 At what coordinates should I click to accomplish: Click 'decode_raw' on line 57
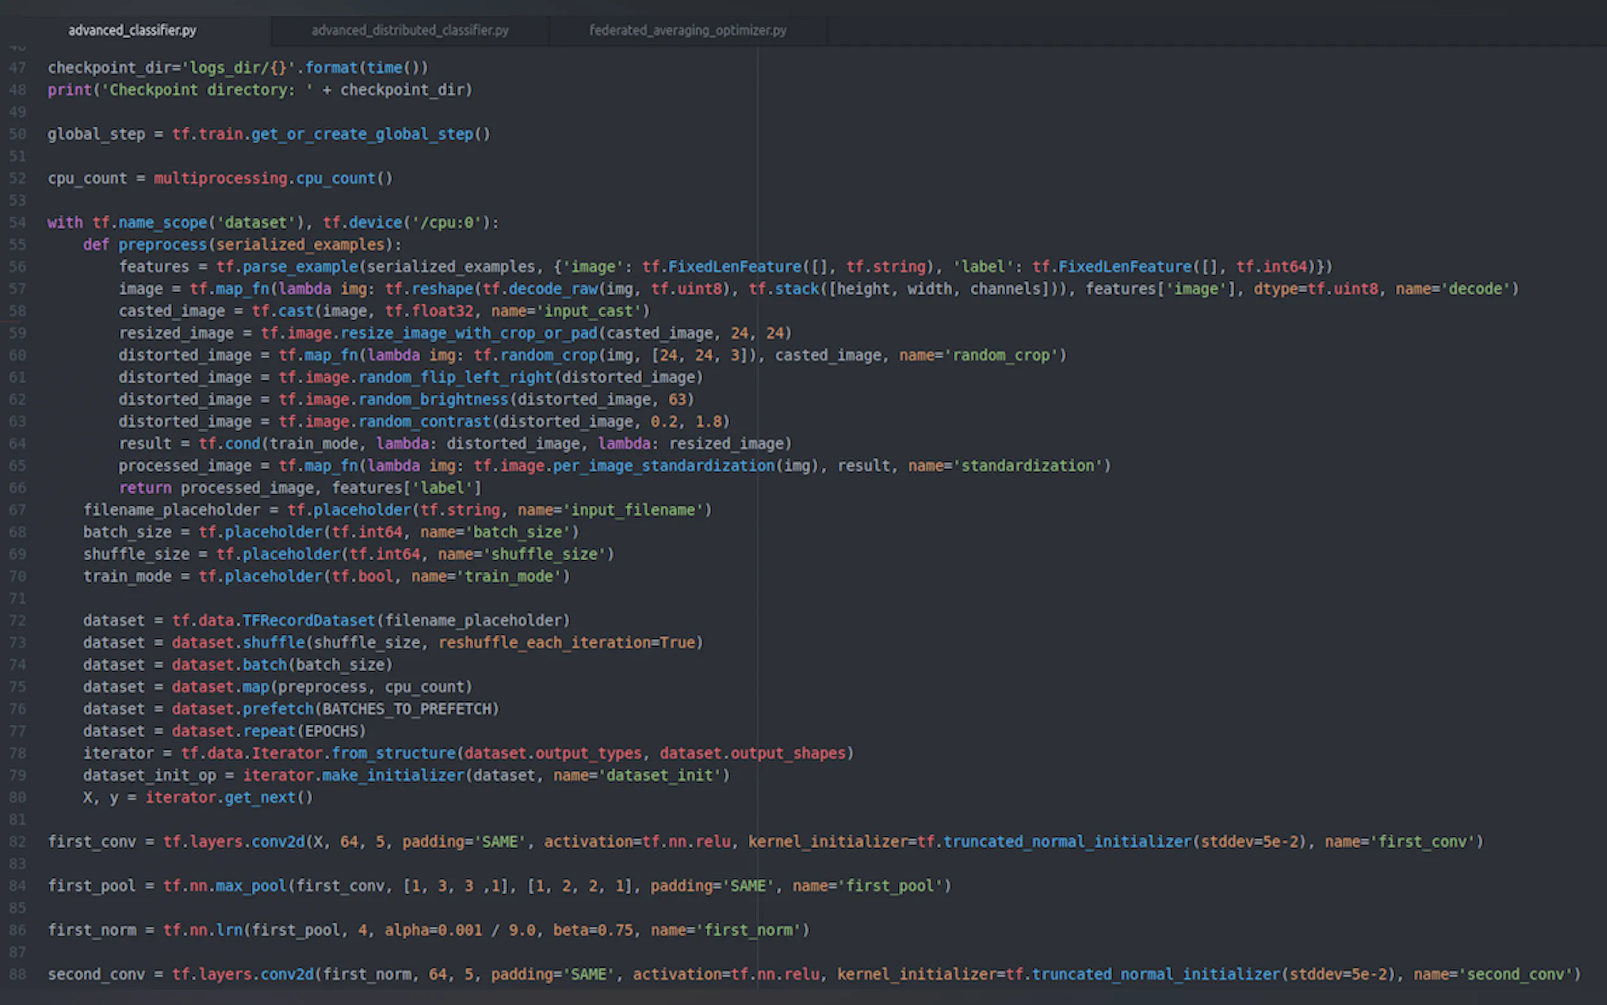(x=553, y=289)
